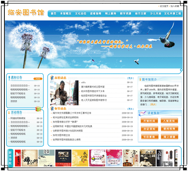The image size is (188, 171).
Task: Open the news item 杭州市图书馆送书下乡来
Action: tap(93, 91)
